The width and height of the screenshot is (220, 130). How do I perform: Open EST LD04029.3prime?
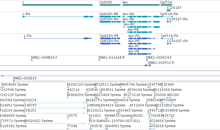(x=112, y=105)
